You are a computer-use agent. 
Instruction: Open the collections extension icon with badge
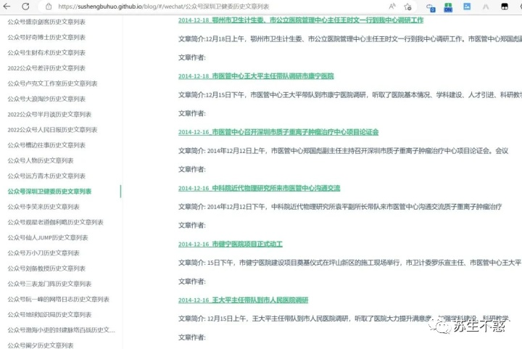tap(431, 7)
